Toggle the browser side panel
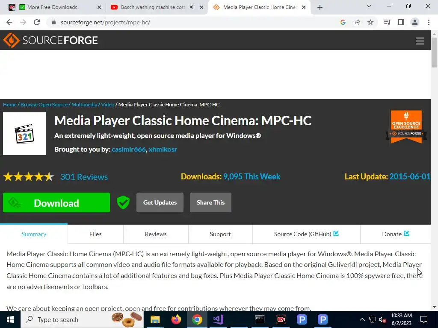 401,22
